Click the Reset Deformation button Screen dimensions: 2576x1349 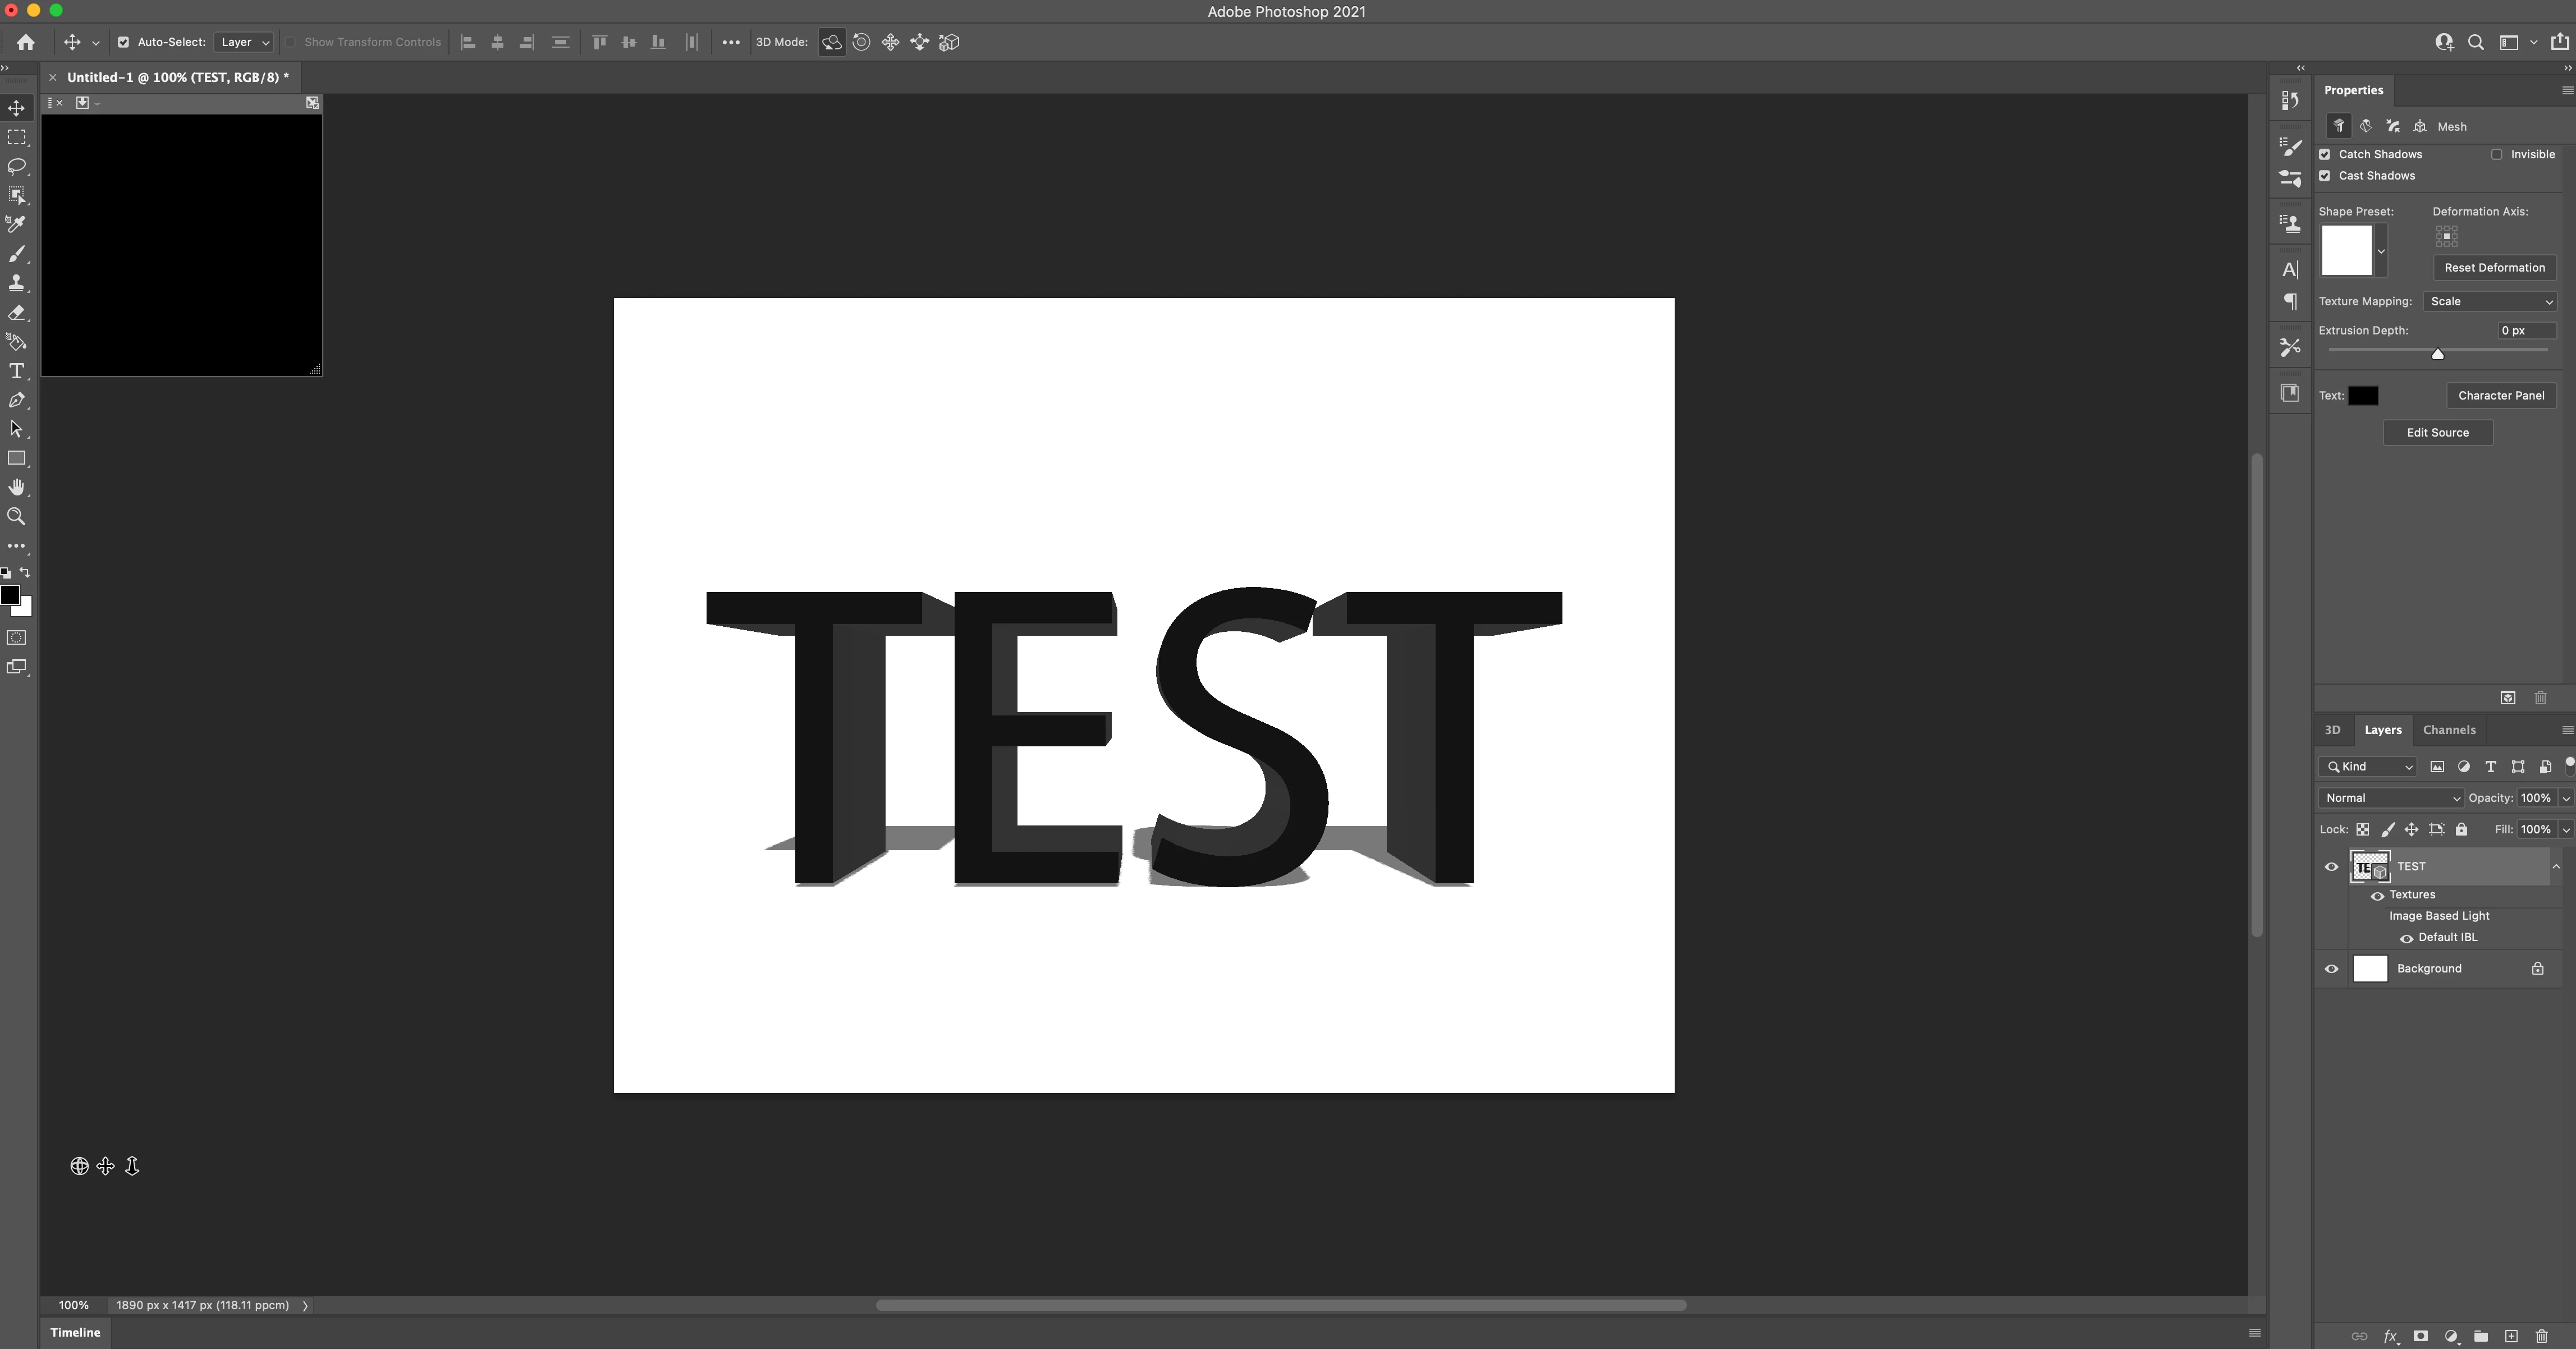[x=2494, y=267]
